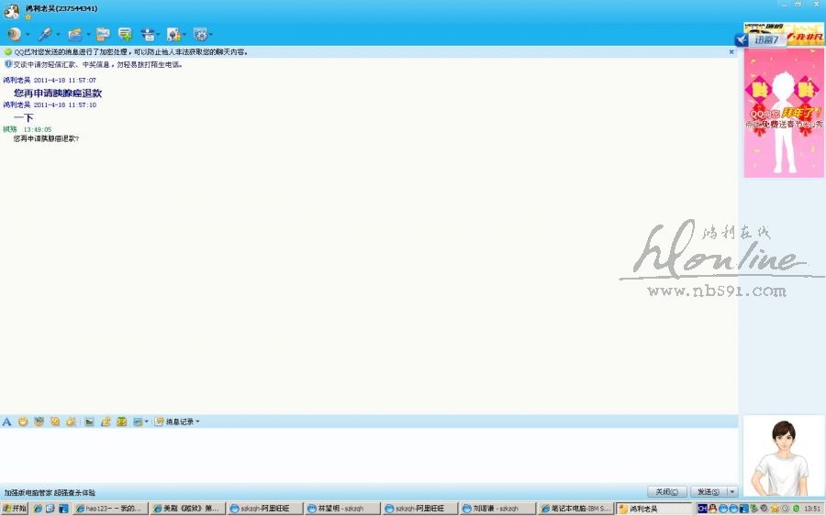Dismiss the encryption notice with its X
The width and height of the screenshot is (826, 516).
(731, 52)
